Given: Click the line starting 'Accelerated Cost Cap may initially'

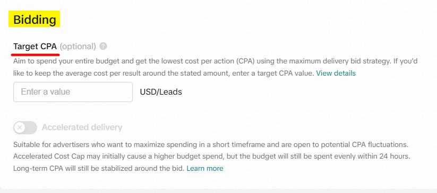Looking at the screenshot, I should (x=212, y=157).
